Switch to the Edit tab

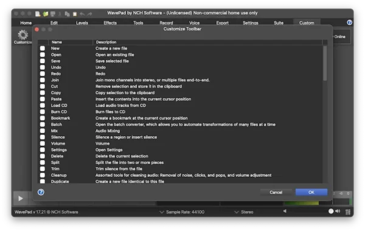click(x=54, y=23)
